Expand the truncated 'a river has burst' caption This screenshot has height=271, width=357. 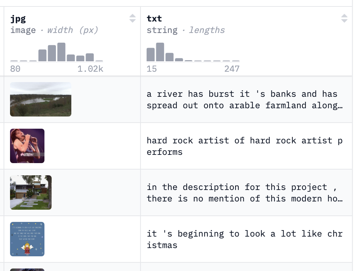click(x=242, y=100)
